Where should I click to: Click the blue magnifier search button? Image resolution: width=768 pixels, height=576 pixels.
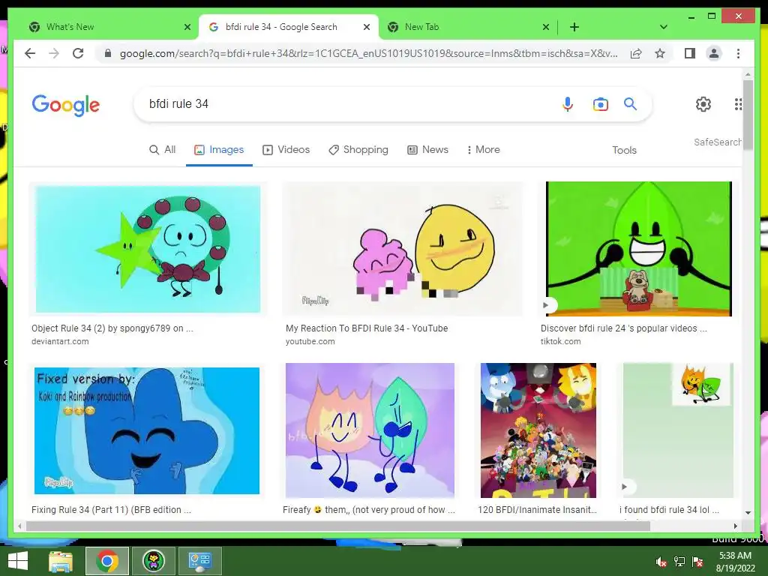coord(630,103)
